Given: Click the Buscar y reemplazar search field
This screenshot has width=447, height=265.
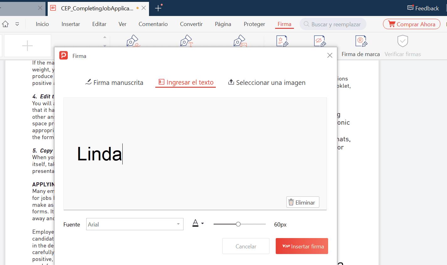Looking at the screenshot, I should [x=333, y=24].
